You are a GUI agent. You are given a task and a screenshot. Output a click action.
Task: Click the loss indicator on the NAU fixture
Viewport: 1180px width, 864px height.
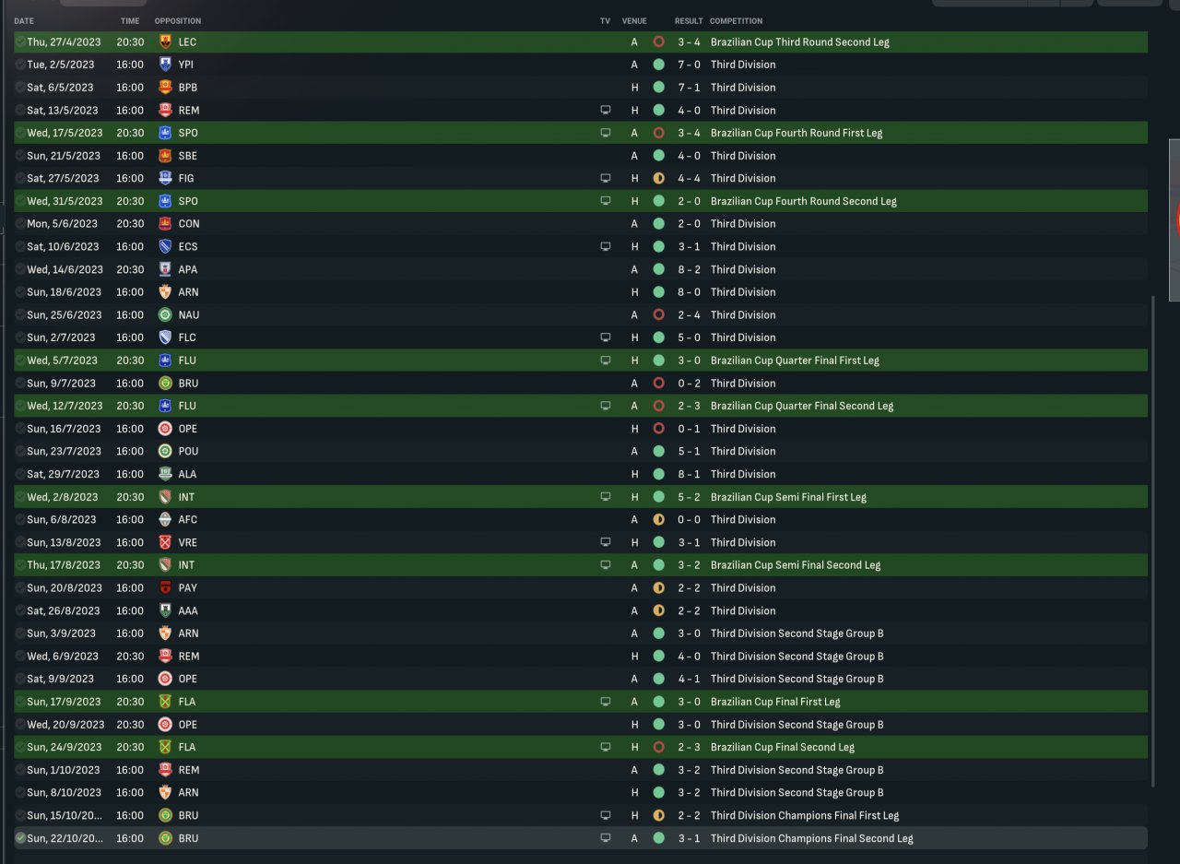tap(658, 314)
